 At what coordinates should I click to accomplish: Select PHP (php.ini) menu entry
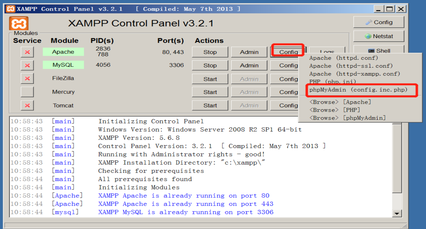pyautogui.click(x=333, y=81)
